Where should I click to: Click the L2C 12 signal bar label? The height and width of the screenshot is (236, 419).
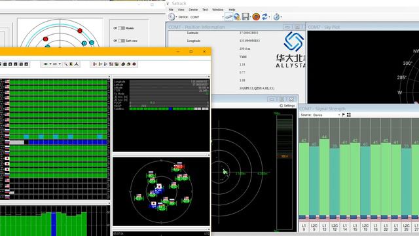pos(335,227)
